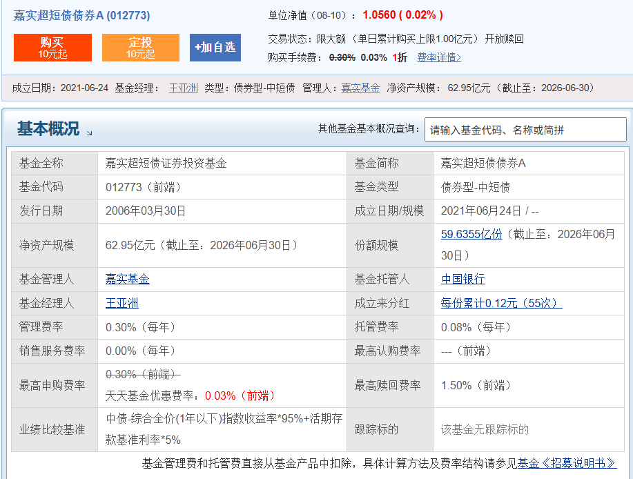The height and width of the screenshot is (479, 633).
Task: Open 王亚洲 link in 基金经理人 row
Action: pos(122,303)
